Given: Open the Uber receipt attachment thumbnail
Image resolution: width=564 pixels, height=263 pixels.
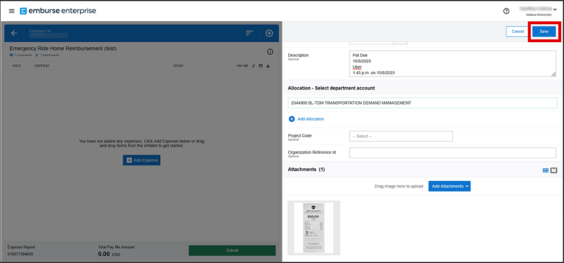Looking at the screenshot, I should pyautogui.click(x=314, y=228).
